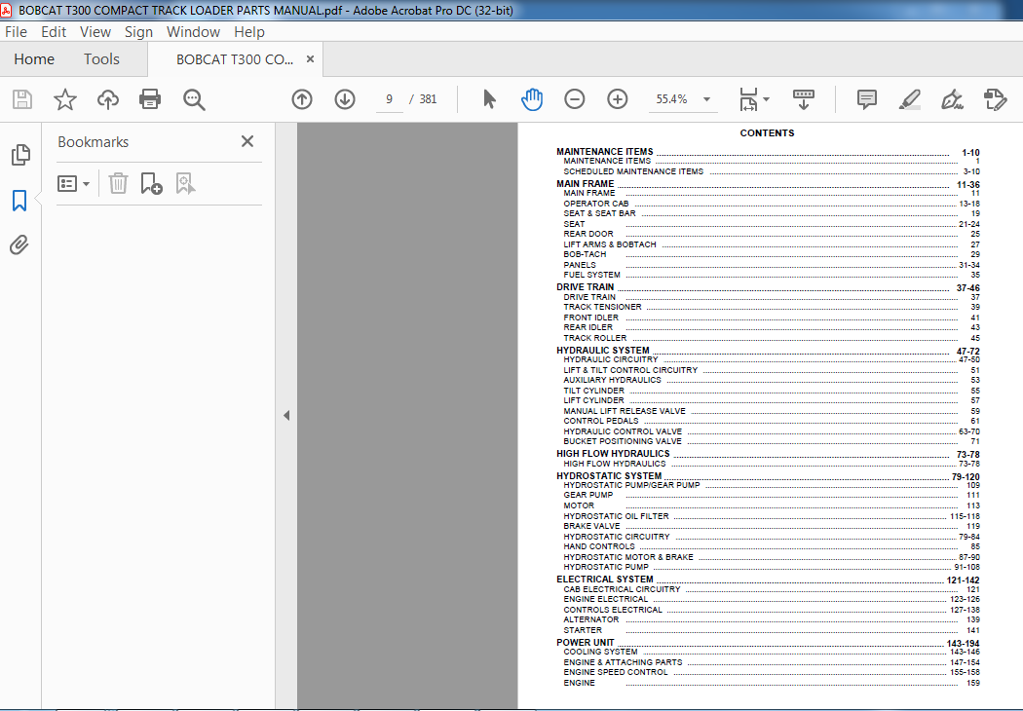Select the arrow Selection tool
Viewport: 1023px width, 711px height.
489,99
